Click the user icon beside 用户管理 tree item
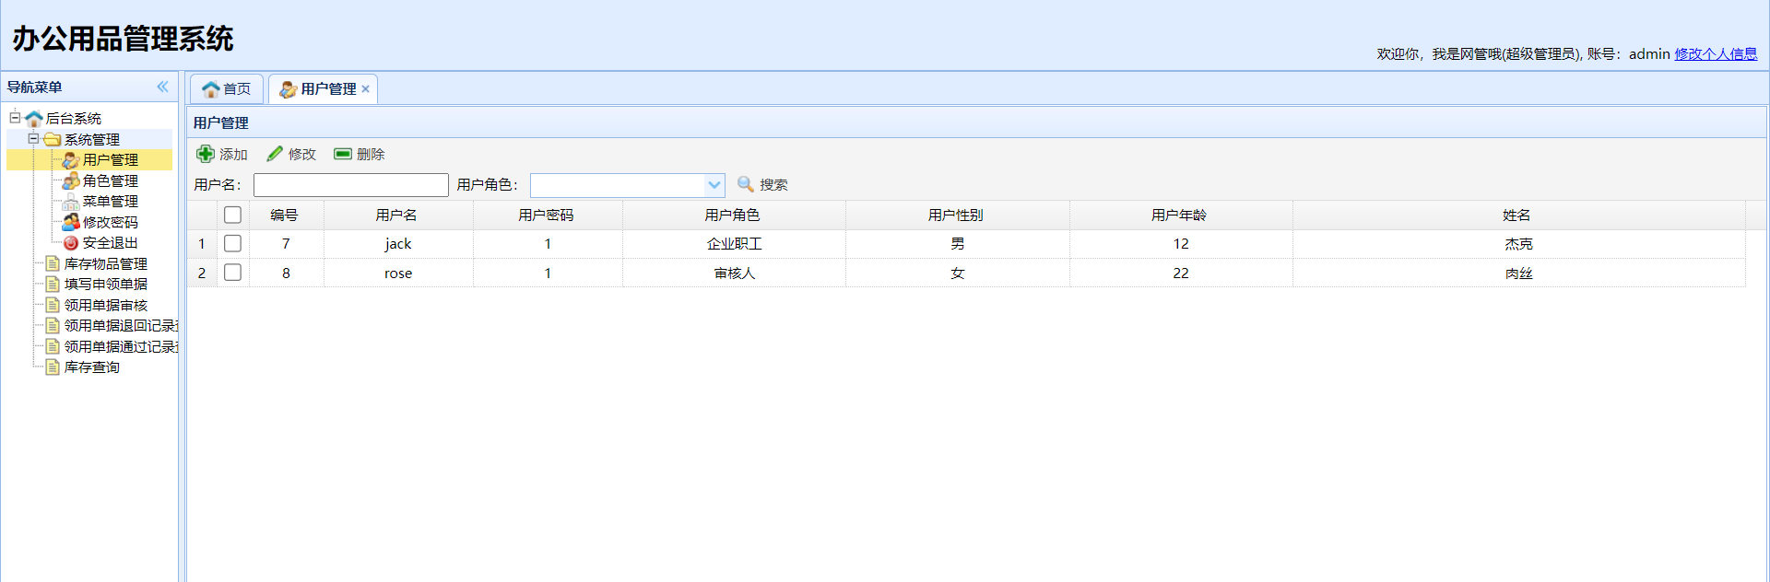1770x582 pixels. (71, 160)
